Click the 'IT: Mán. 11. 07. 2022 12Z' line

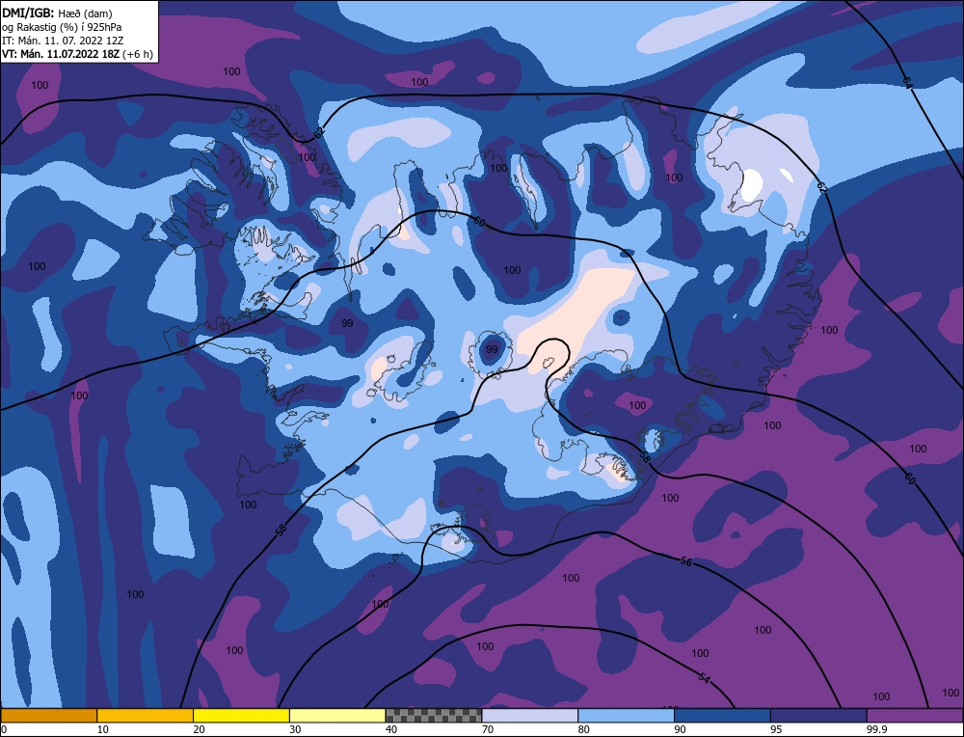point(63,41)
